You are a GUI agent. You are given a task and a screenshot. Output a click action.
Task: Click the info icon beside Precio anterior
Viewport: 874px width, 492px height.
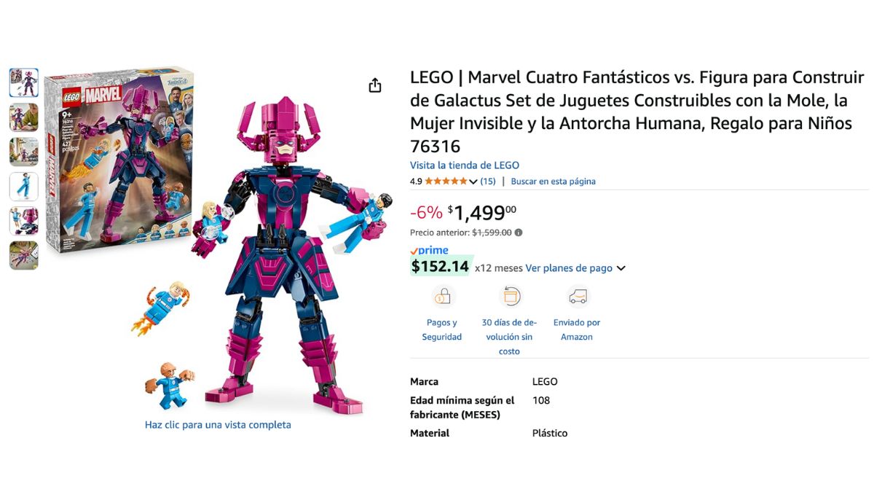(x=519, y=233)
